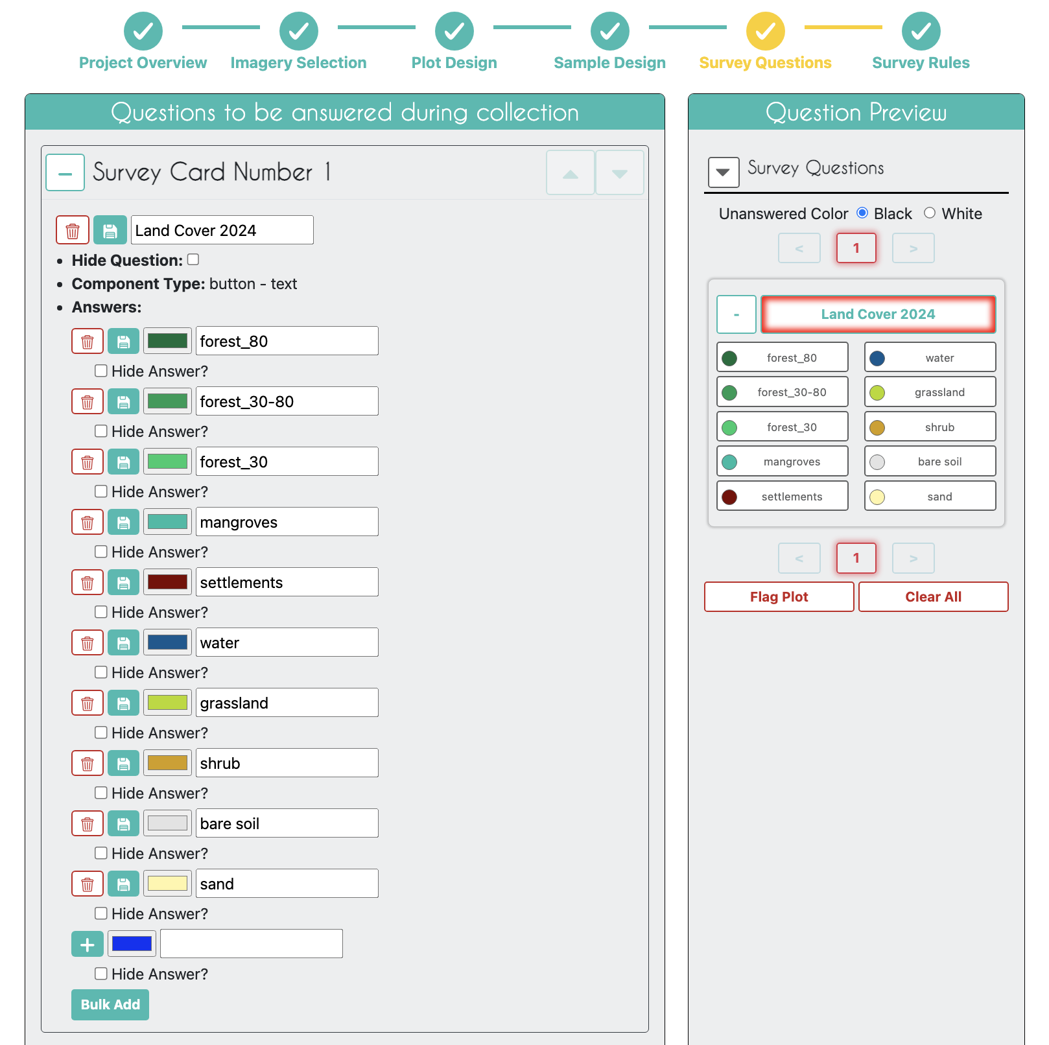Click the shrub answer text field
1049x1045 pixels.
point(287,764)
